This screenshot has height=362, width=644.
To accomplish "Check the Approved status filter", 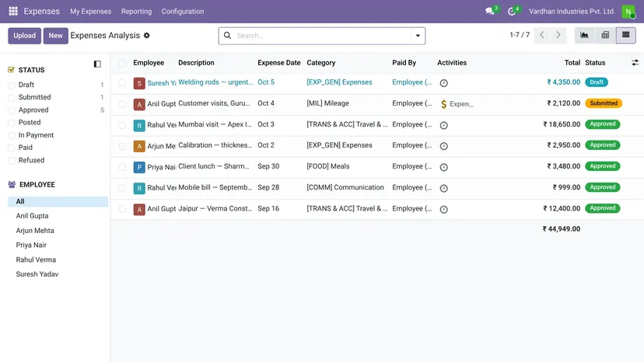I will coord(12,110).
